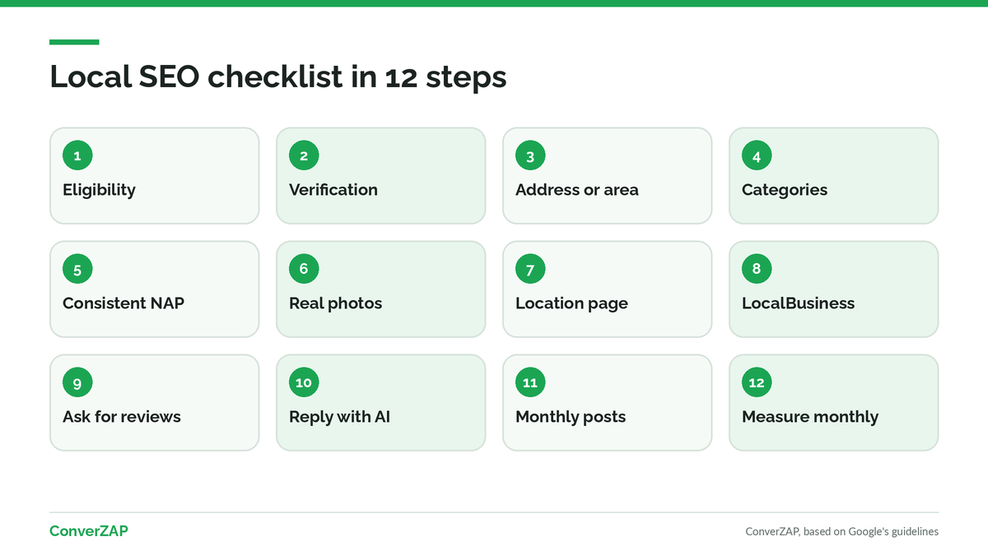Click the number 8 badge on LocalBusiness card
988x555 pixels.
[757, 269]
